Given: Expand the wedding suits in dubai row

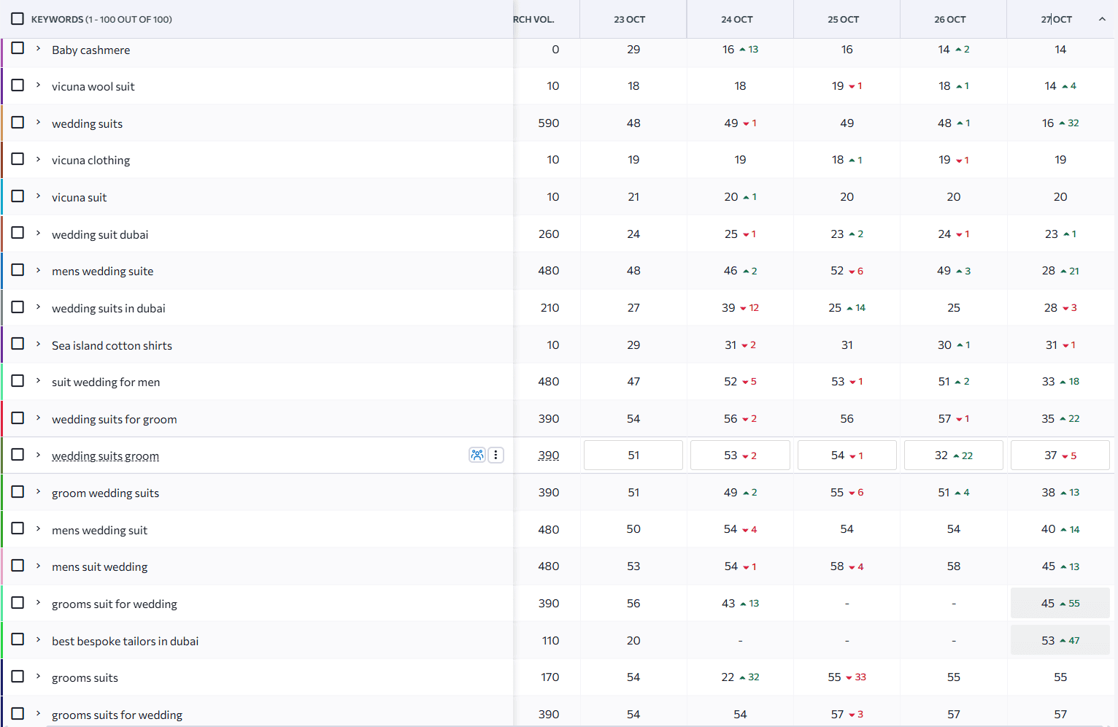Looking at the screenshot, I should point(38,307).
